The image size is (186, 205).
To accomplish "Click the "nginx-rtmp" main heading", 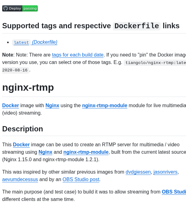I will coord(28,88).
